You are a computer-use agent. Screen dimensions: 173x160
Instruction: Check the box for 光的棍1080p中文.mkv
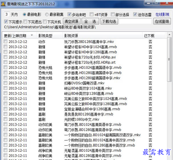(5, 119)
